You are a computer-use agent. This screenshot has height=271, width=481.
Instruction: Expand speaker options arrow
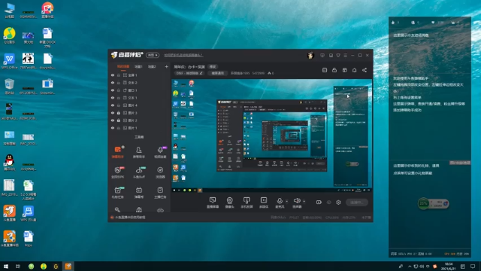click(304, 202)
